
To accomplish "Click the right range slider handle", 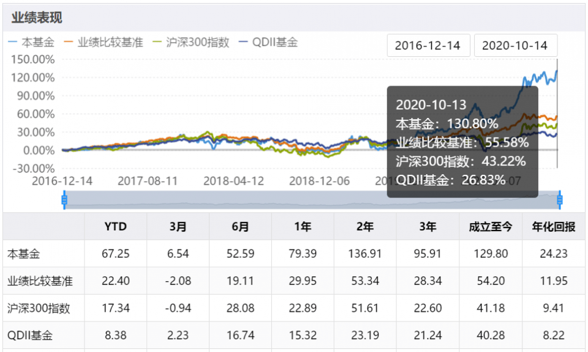I will coord(559,200).
